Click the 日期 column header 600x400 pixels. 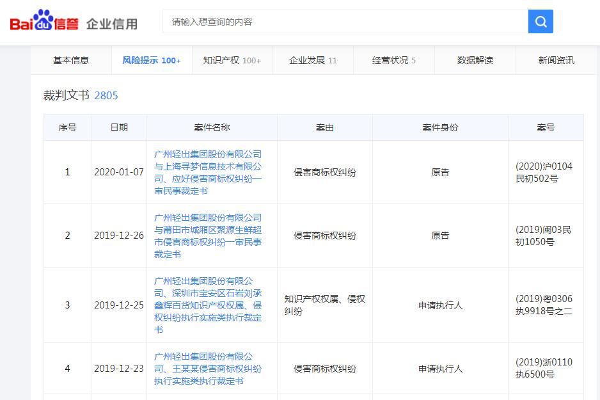pos(119,127)
